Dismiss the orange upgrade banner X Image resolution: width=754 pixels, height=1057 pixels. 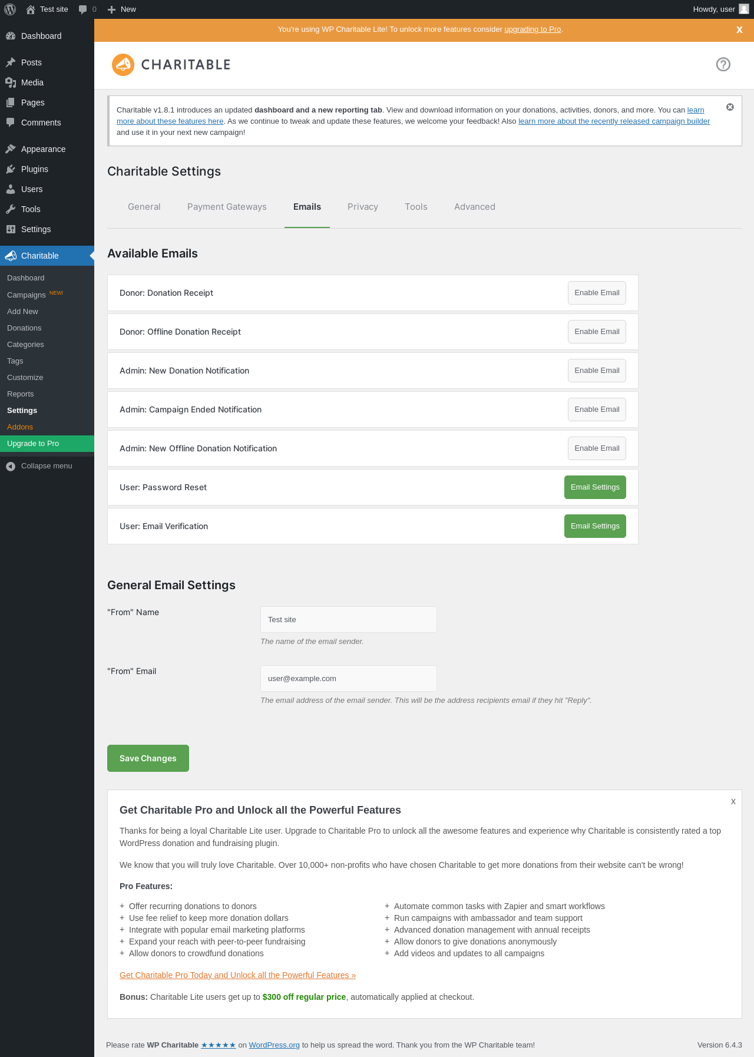739,30
